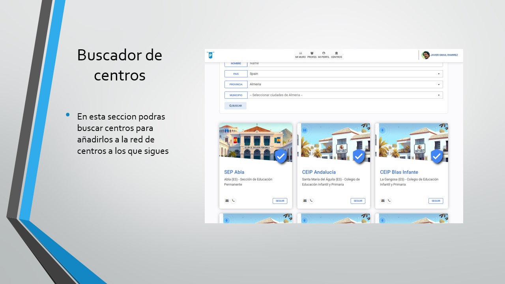Click the Pais field label
The height and width of the screenshot is (284, 505).
236,74
